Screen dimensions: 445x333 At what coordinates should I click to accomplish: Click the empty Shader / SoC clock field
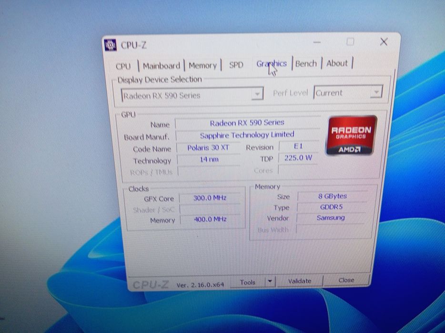(x=210, y=208)
